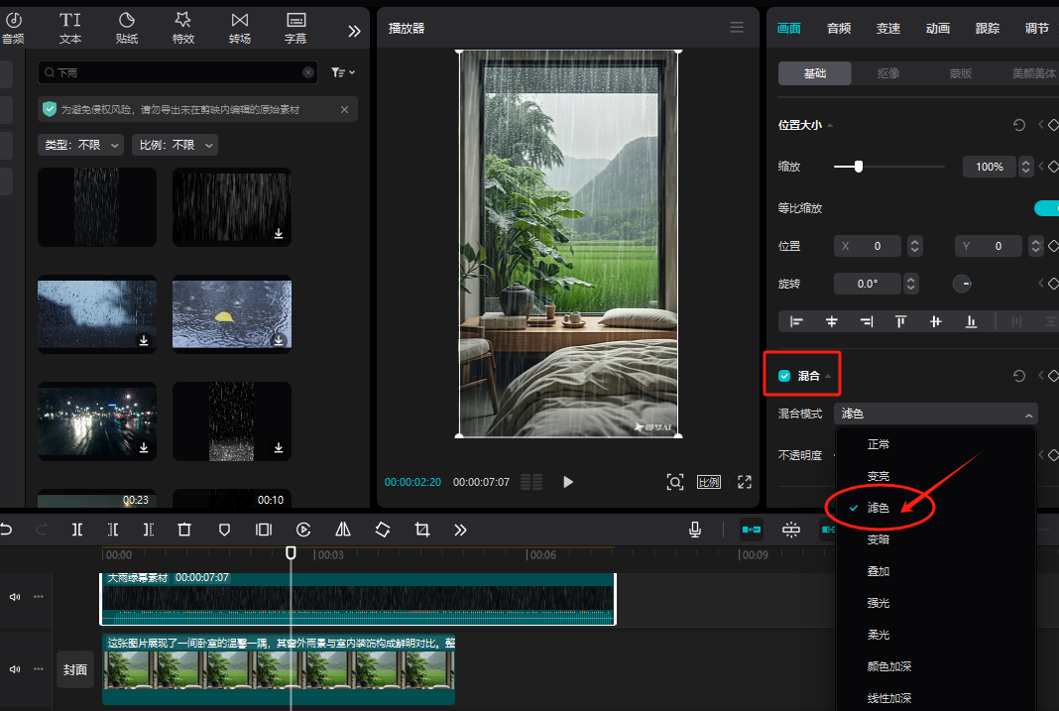Viewport: 1059px width, 711px height.
Task: Open the 转场 transitions panel
Action: 239,27
